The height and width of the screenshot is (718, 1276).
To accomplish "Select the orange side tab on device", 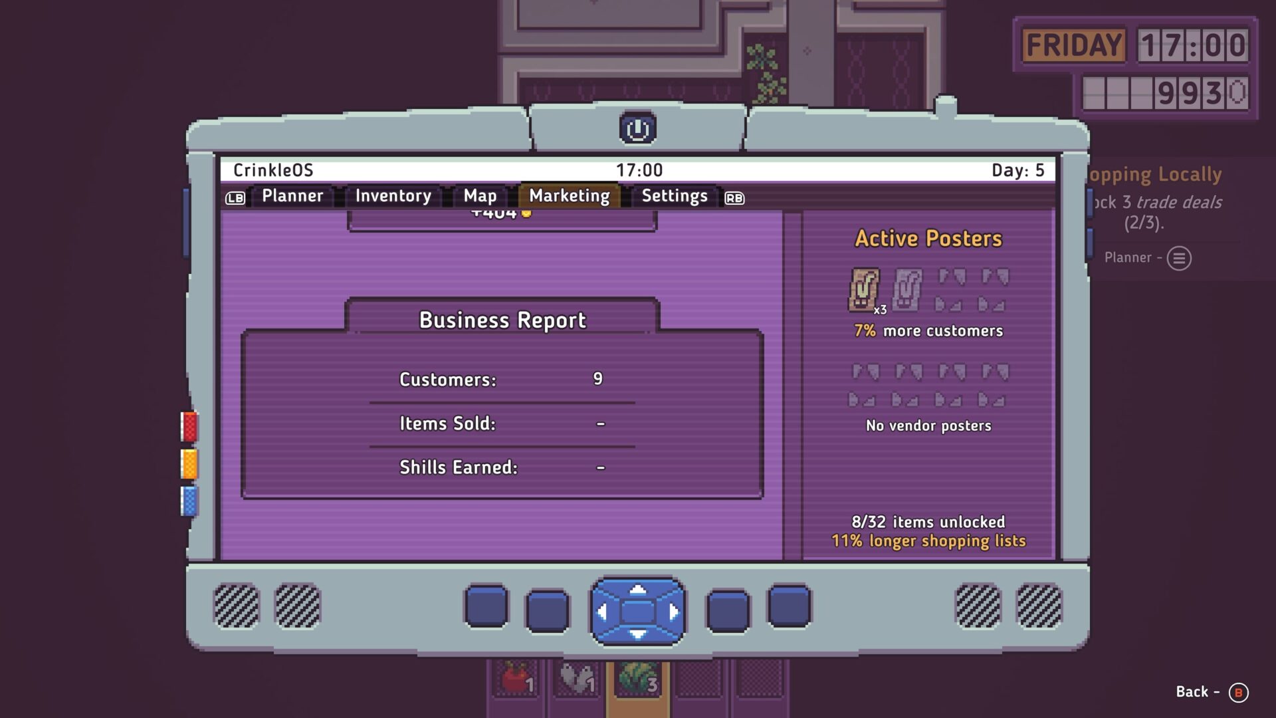I will coord(189,464).
